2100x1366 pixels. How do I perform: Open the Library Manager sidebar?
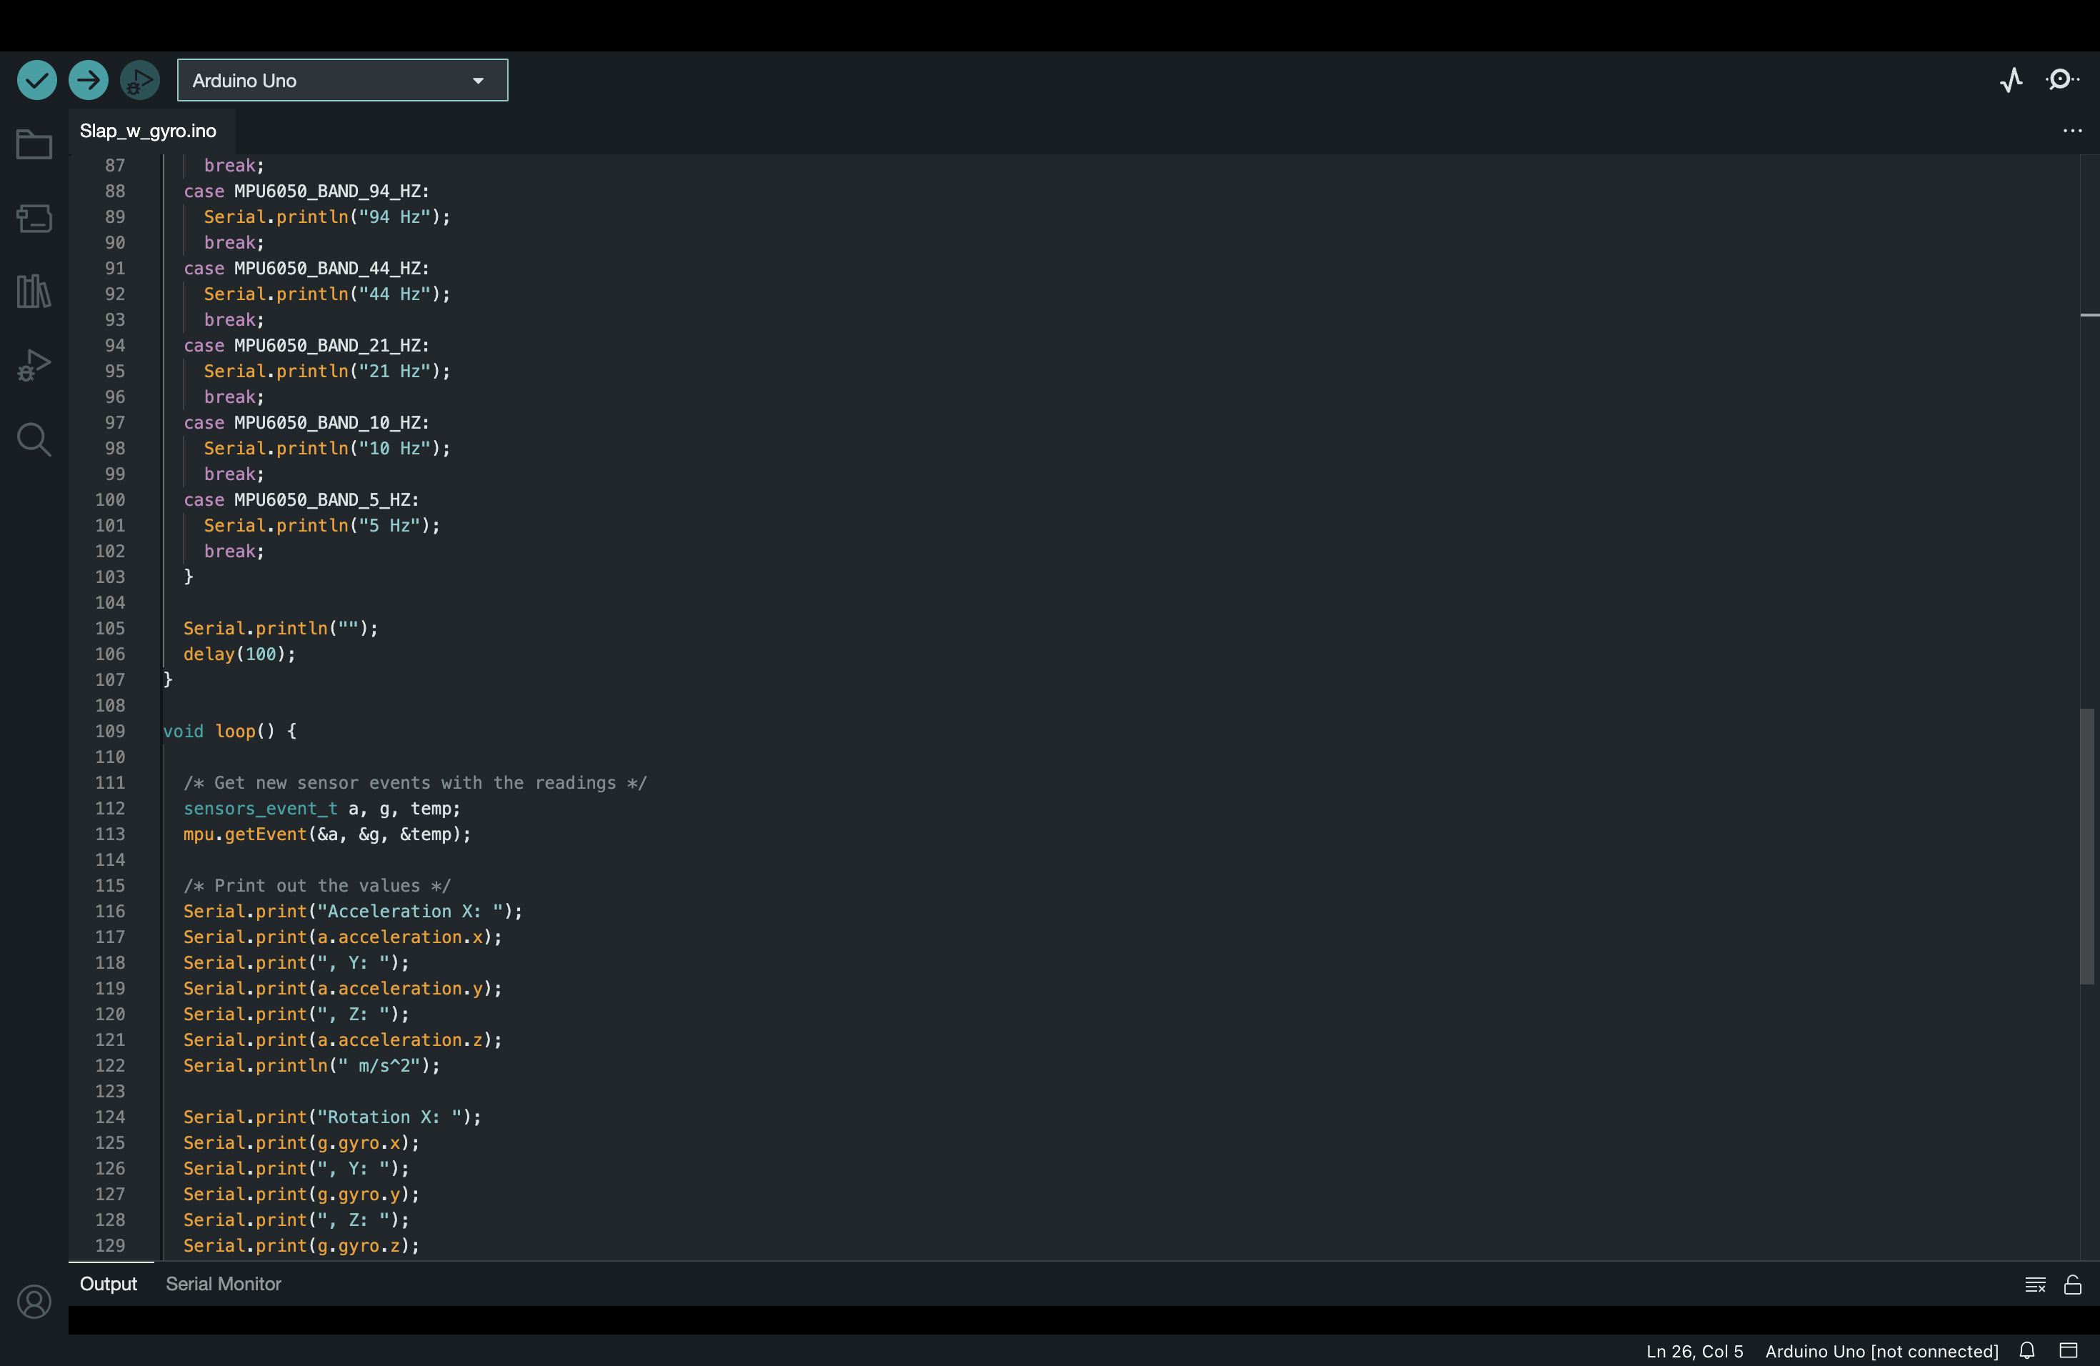click(34, 291)
